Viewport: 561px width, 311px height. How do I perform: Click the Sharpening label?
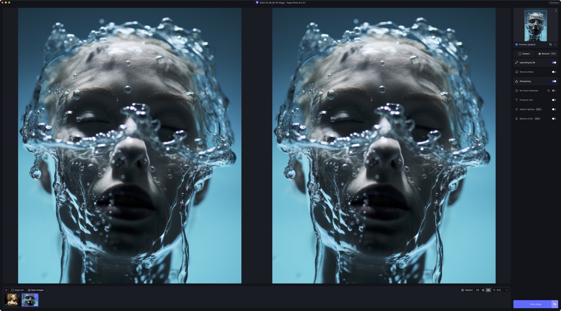click(x=525, y=81)
